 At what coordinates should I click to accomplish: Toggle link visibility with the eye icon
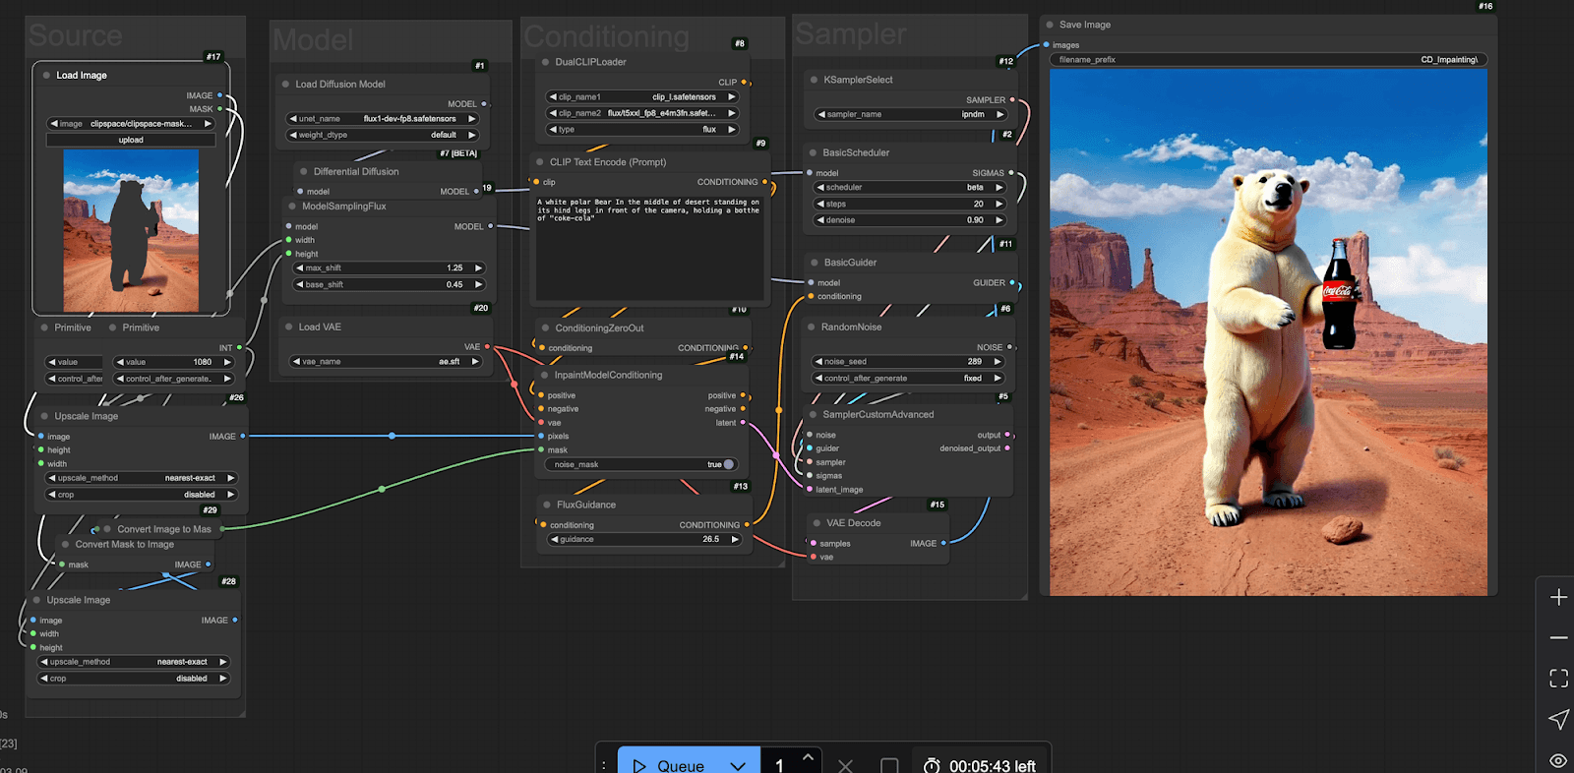[1558, 760]
